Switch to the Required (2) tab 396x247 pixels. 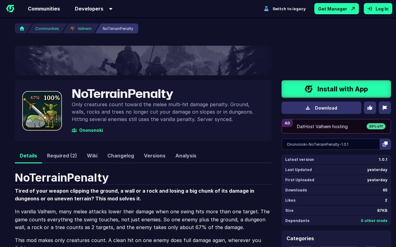click(62, 156)
